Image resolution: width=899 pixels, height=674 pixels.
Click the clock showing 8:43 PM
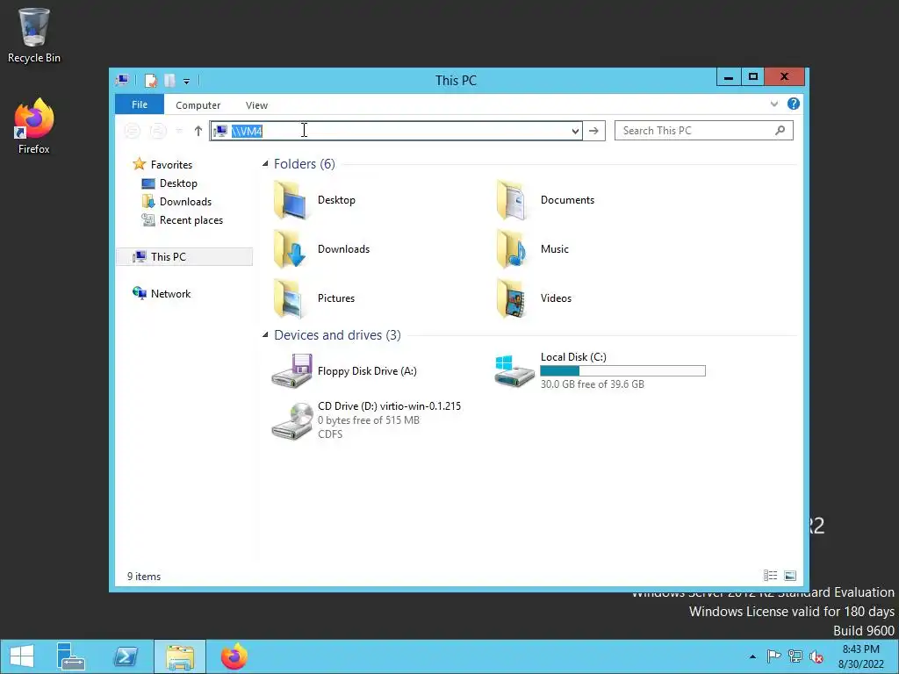[x=860, y=649]
